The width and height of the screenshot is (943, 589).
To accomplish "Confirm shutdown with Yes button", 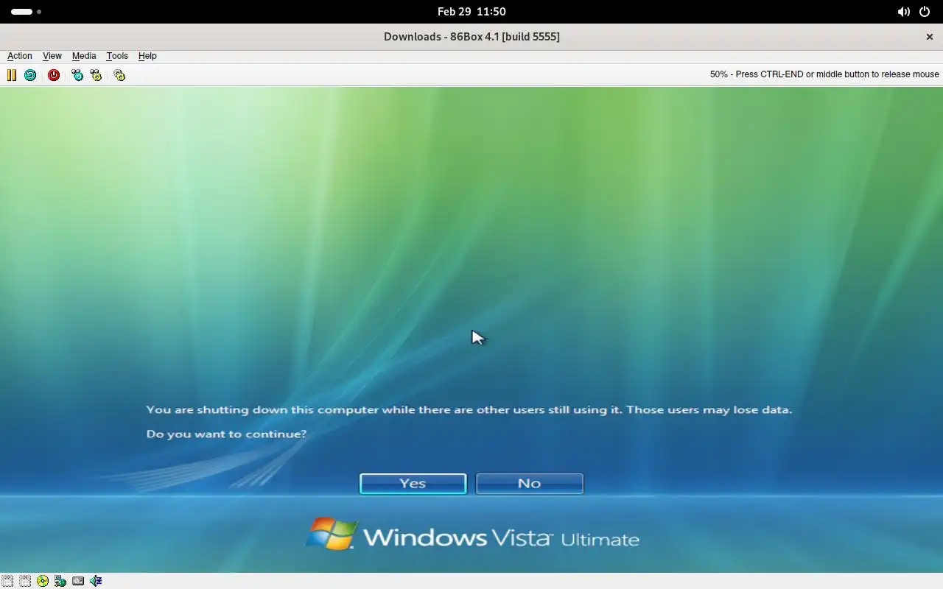I will point(413,484).
